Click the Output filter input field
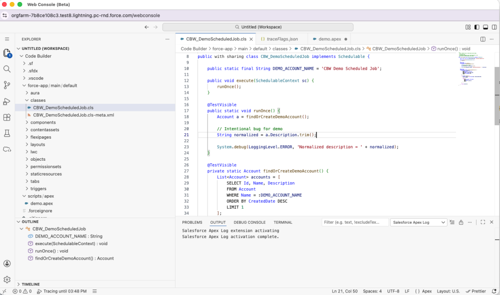500x295 pixels. [x=355, y=222]
